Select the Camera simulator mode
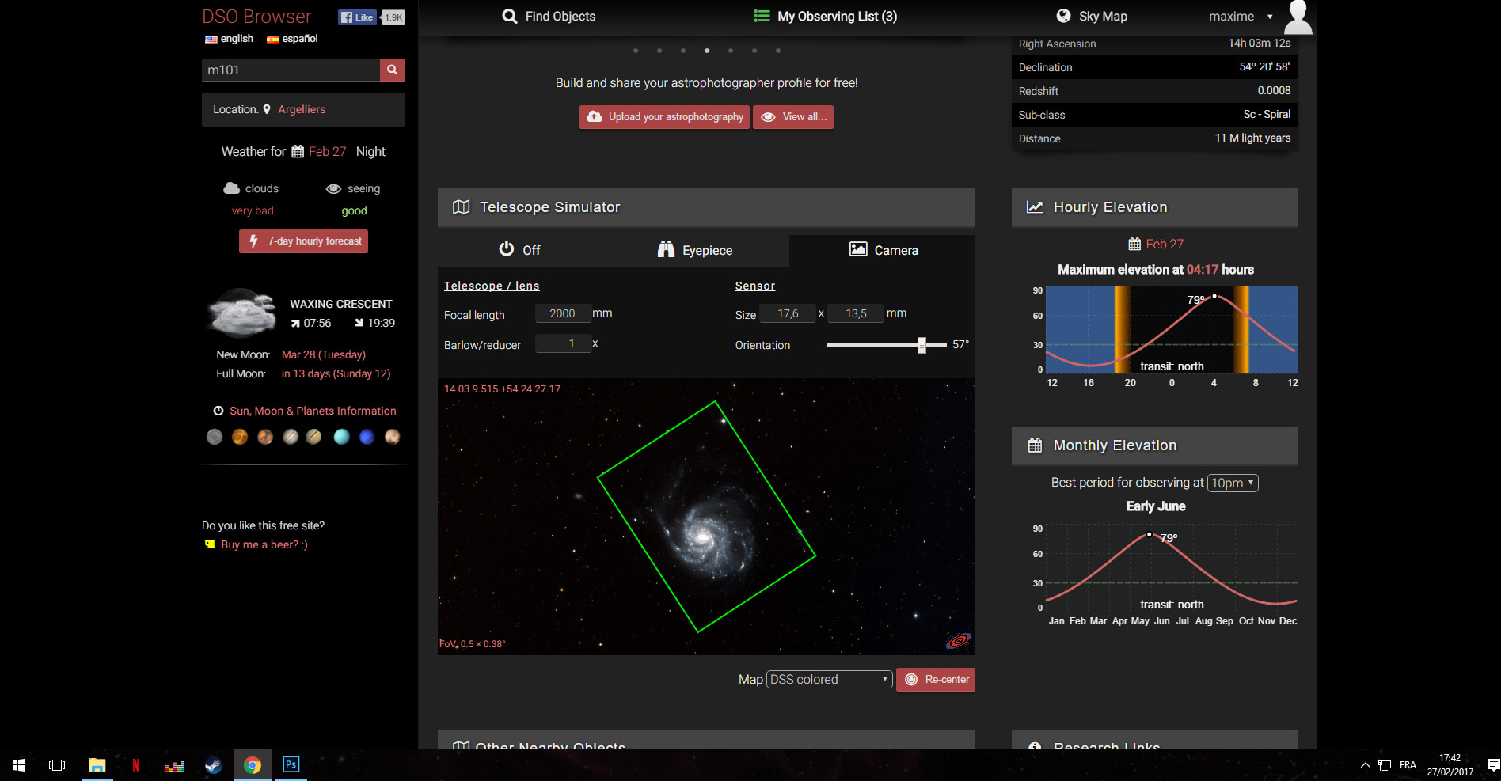Viewport: 1501px width, 781px height. click(x=883, y=250)
